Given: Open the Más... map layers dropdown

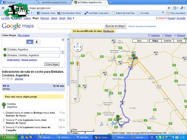Looking at the screenshot, I should coord(140,41).
